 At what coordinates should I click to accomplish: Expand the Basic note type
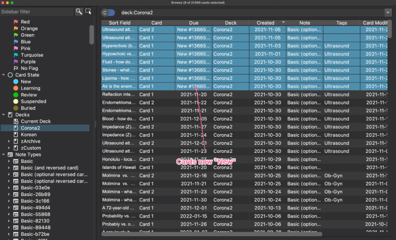(9, 161)
